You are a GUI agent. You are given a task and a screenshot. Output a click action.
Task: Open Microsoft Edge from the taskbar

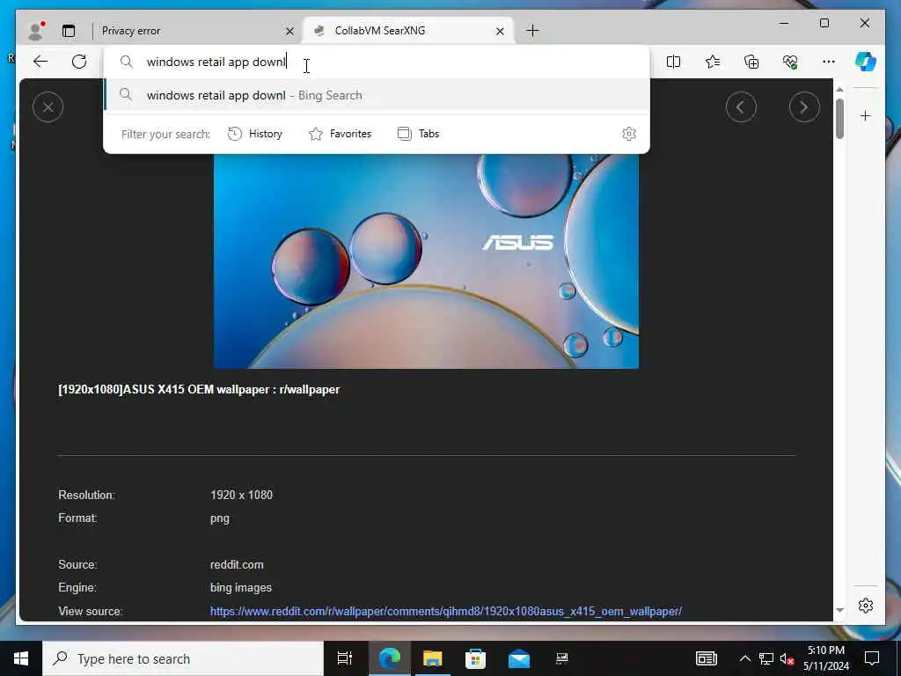(389, 658)
